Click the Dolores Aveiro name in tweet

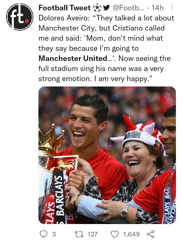(63, 18)
